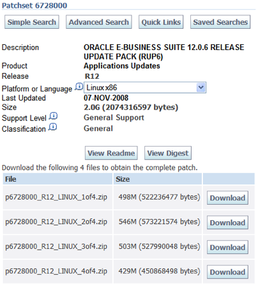Click the Applications Updates product value
This screenshot has height=288, width=258.
[122, 66]
